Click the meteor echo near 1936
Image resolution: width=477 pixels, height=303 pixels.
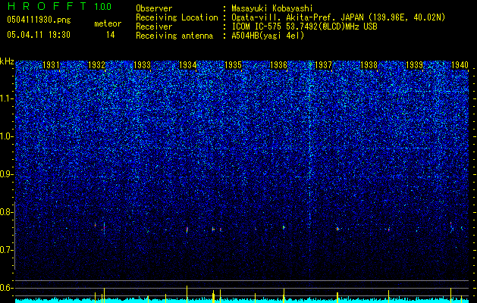284,227
